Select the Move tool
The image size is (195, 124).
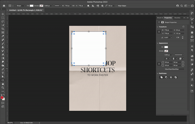3,14
